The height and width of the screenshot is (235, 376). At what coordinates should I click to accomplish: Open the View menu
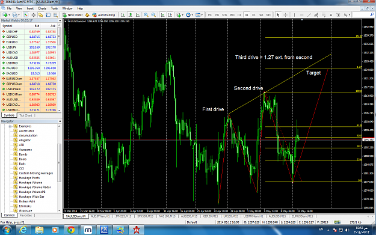[x=19, y=8]
